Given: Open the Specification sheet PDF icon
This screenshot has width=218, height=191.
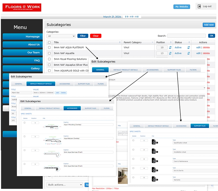Looking at the screenshot, I should 155,142.
